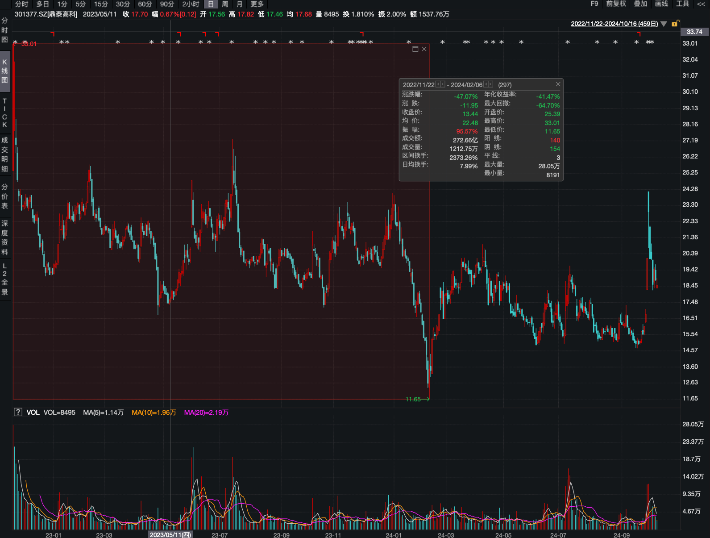This screenshot has height=538, width=710.
Task: Click the 成交额 value 272.66亿
Action: tap(465, 140)
